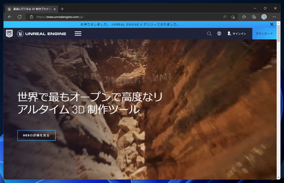Screen dimensions: 284x183
Task: Go back using the browser back arrow
Action: pos(10,17)
